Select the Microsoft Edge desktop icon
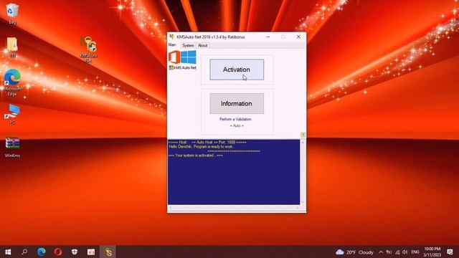Viewport: 459px width, 258px height. tap(12, 82)
